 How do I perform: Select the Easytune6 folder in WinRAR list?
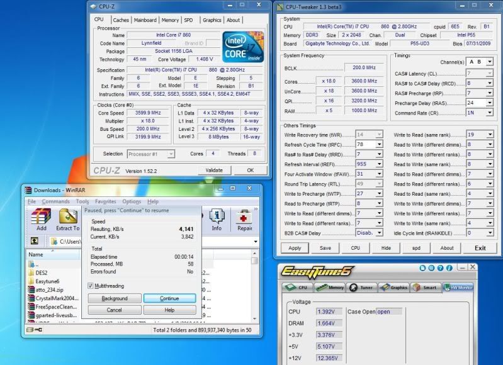coord(44,281)
